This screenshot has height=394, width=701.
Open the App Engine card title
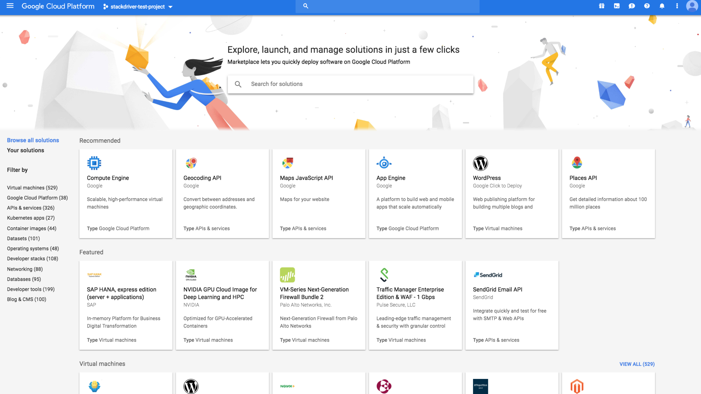point(391,178)
